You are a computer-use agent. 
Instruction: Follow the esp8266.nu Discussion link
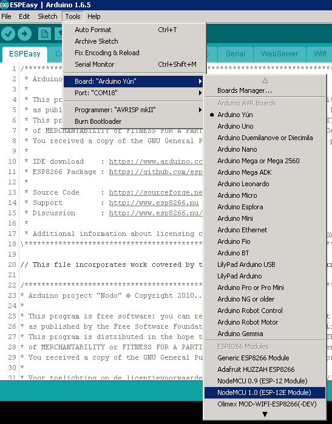[x=155, y=213]
